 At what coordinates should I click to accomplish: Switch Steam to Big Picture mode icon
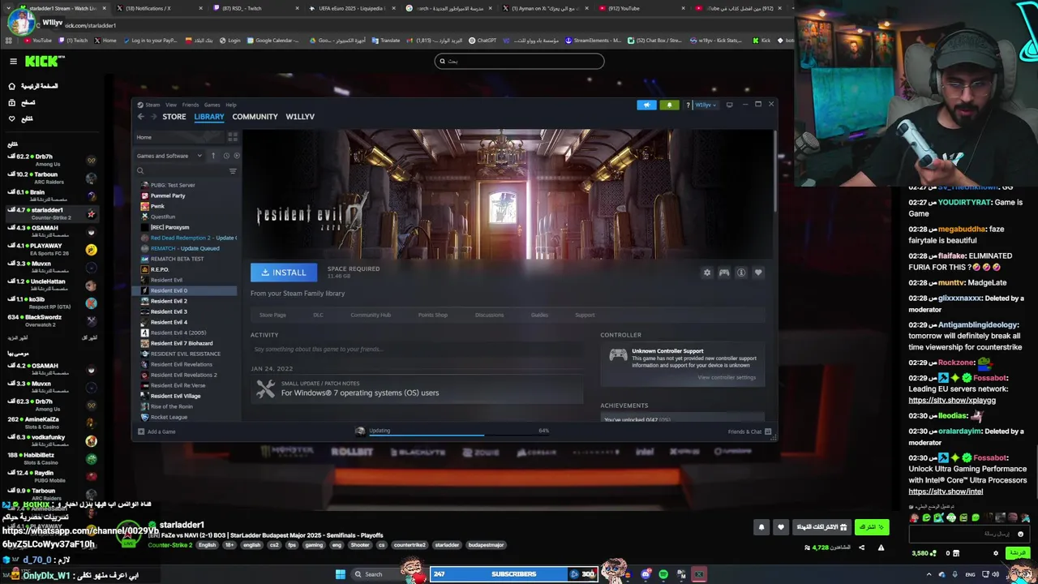[729, 105]
